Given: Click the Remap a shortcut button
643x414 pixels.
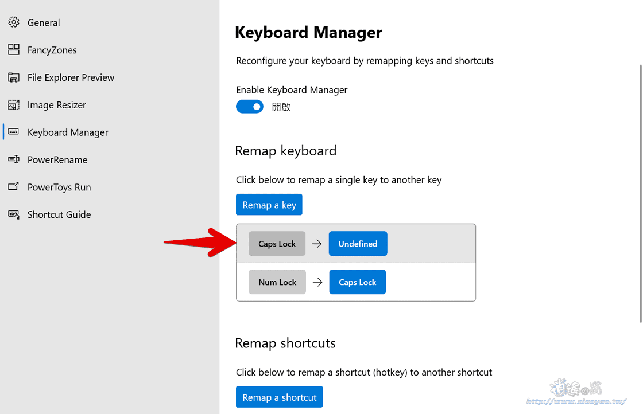Looking at the screenshot, I should tap(279, 397).
